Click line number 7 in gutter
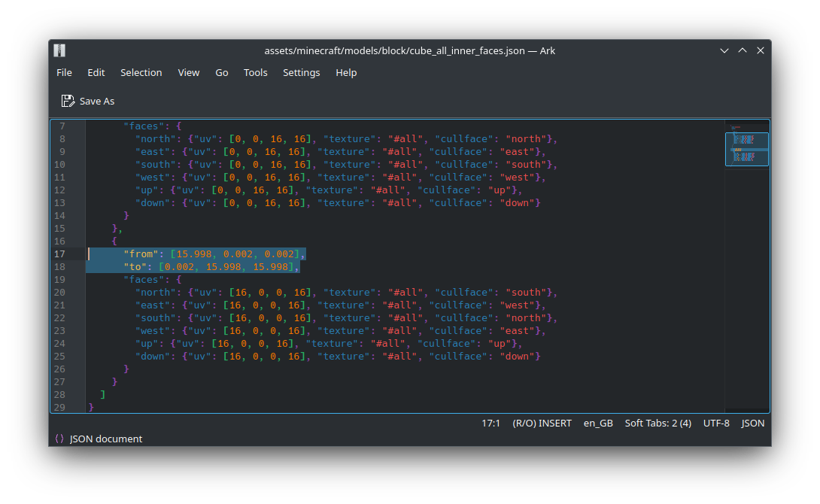This screenshot has width=820, height=504. 62,126
